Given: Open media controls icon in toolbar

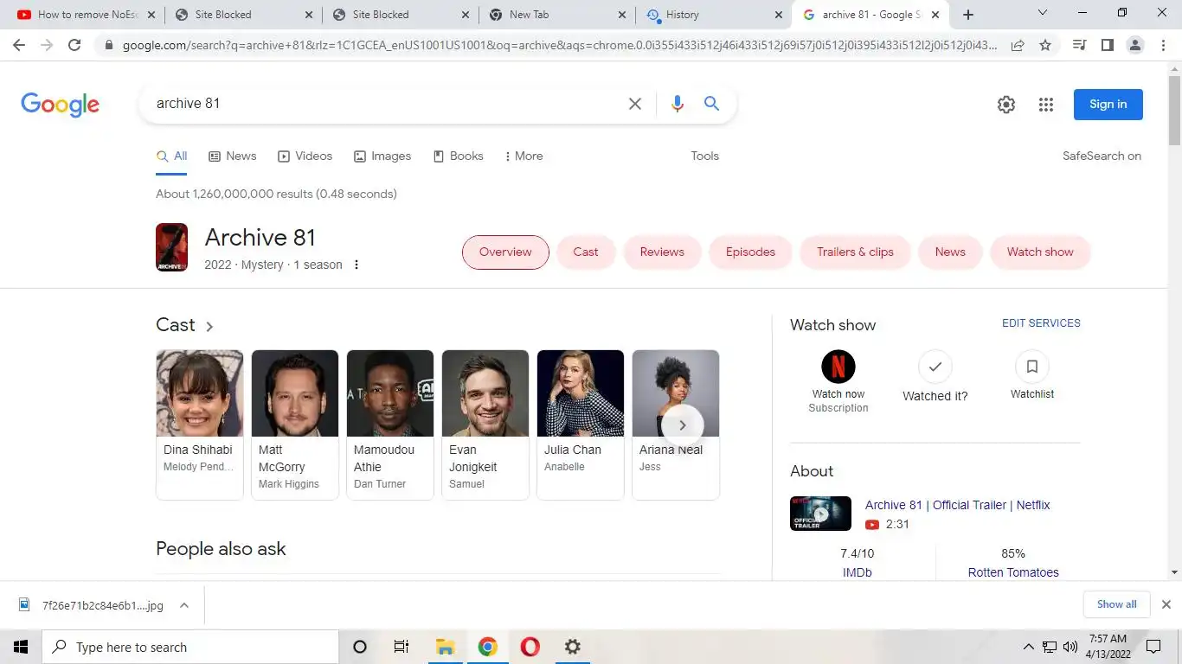Looking at the screenshot, I should click(x=1079, y=45).
